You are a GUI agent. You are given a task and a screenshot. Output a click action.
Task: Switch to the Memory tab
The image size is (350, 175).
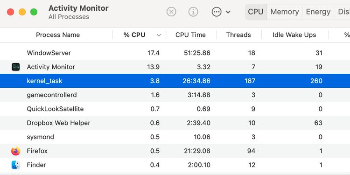coord(285,12)
